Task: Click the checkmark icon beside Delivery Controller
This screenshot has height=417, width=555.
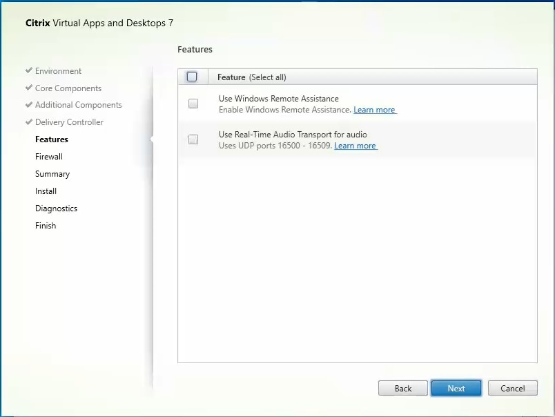Action: click(28, 122)
